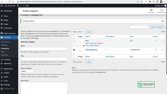Click the browser forward arrow
The width and height of the screenshot is (167, 94).
click(6, 2)
